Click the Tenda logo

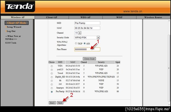point(20,6)
